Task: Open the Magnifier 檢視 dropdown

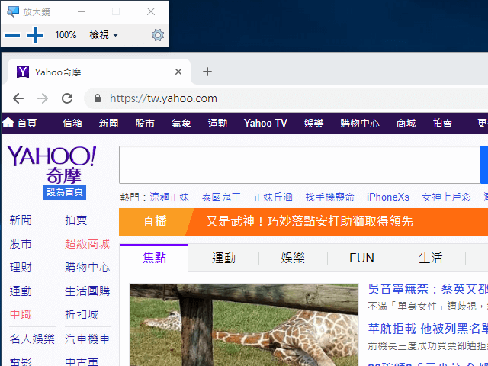Action: pyautogui.click(x=104, y=35)
